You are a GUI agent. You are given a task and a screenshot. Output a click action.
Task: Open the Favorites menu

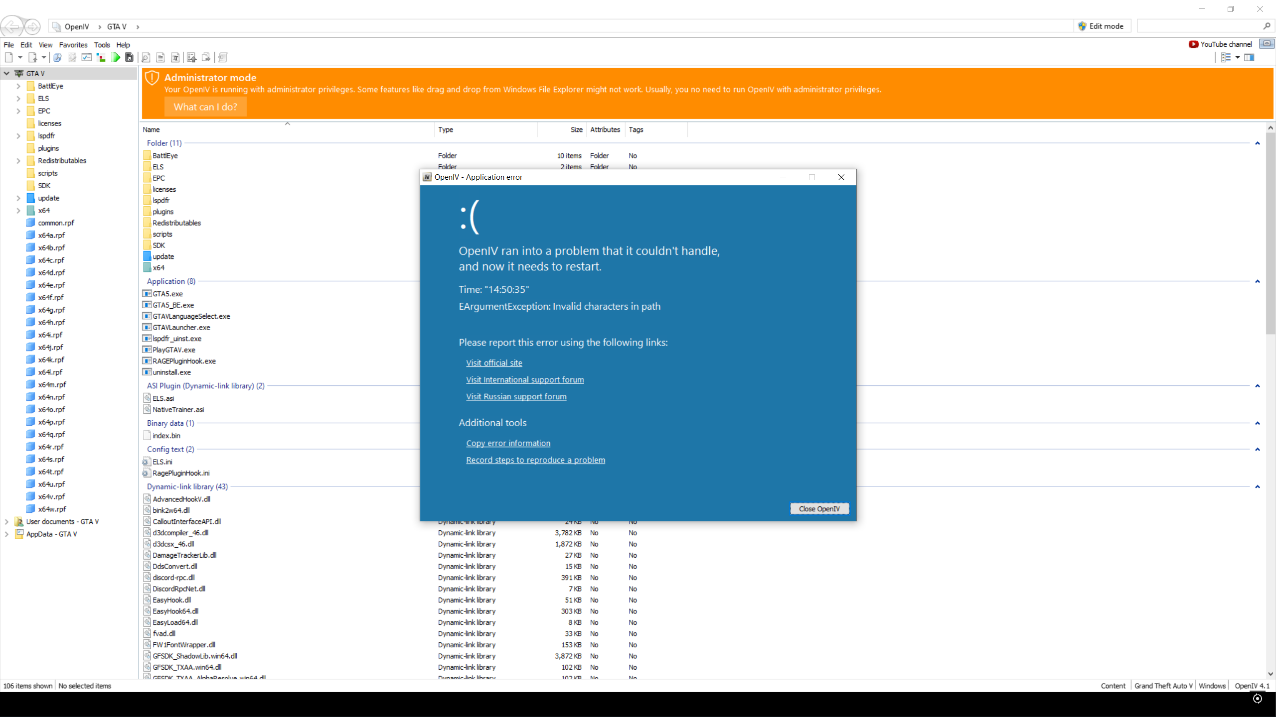click(x=73, y=45)
